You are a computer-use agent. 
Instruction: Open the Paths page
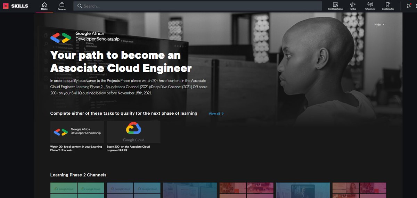[353, 6]
